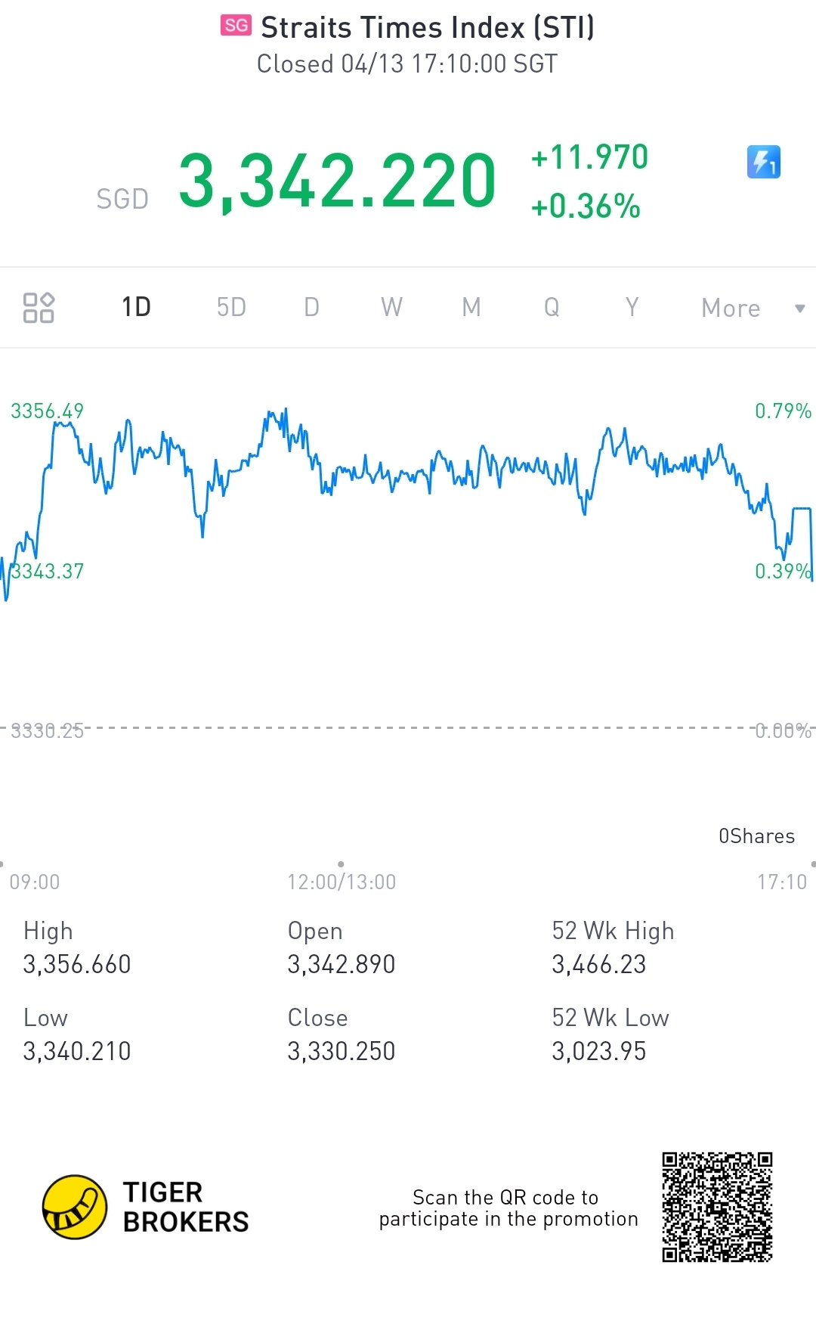Tap the Straits Times Index title
The width and height of the screenshot is (816, 1327).
click(428, 28)
